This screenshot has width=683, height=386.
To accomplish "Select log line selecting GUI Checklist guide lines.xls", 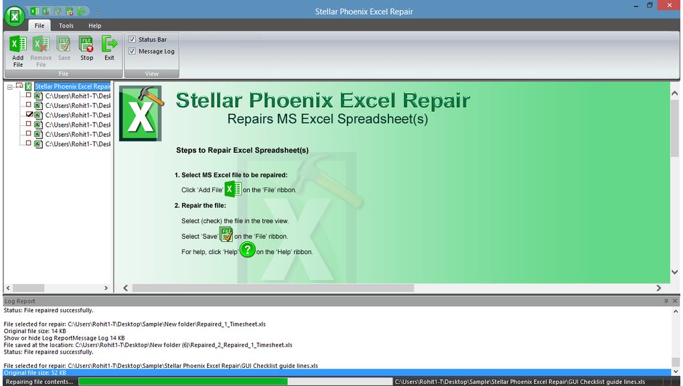I will (x=161, y=366).
